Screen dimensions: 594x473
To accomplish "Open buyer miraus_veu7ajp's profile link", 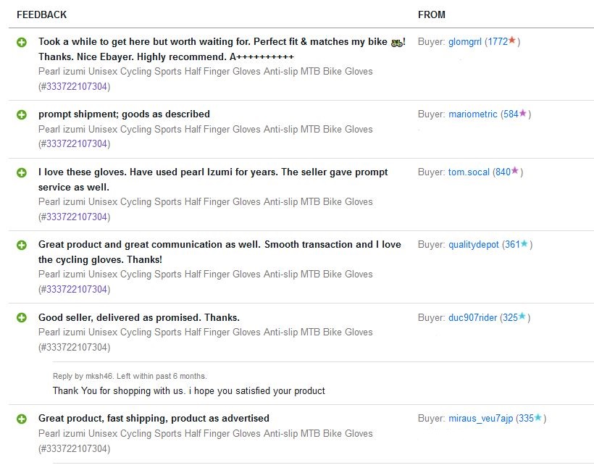I will 480,419.
